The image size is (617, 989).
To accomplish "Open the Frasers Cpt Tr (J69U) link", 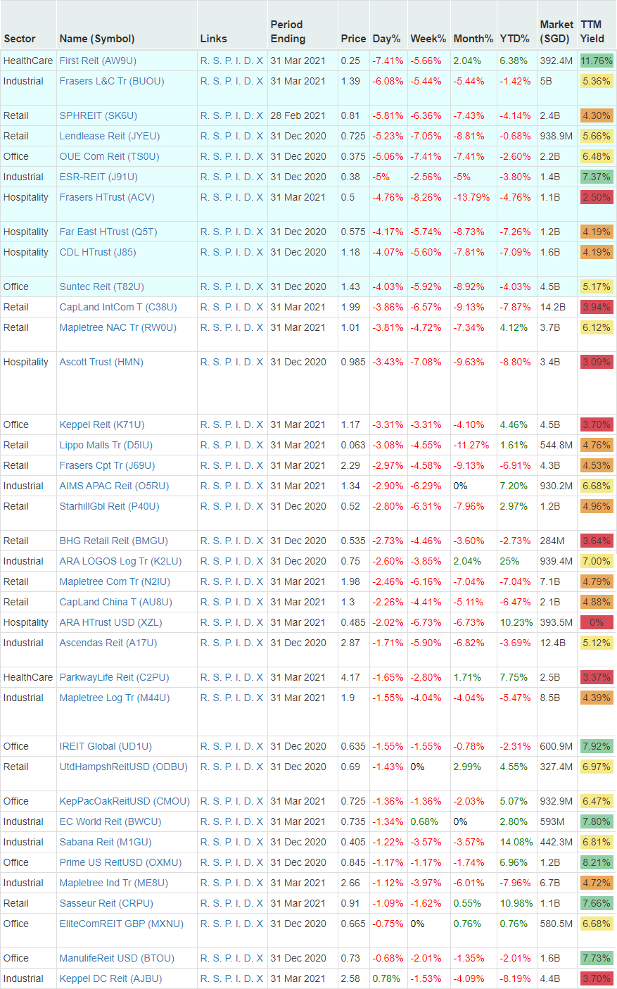I will tap(108, 465).
